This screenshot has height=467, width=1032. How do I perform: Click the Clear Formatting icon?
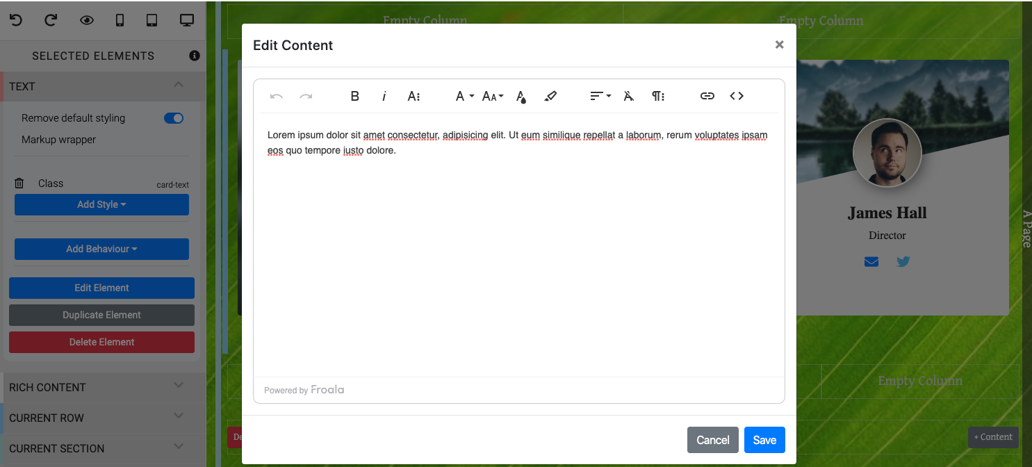coord(628,97)
